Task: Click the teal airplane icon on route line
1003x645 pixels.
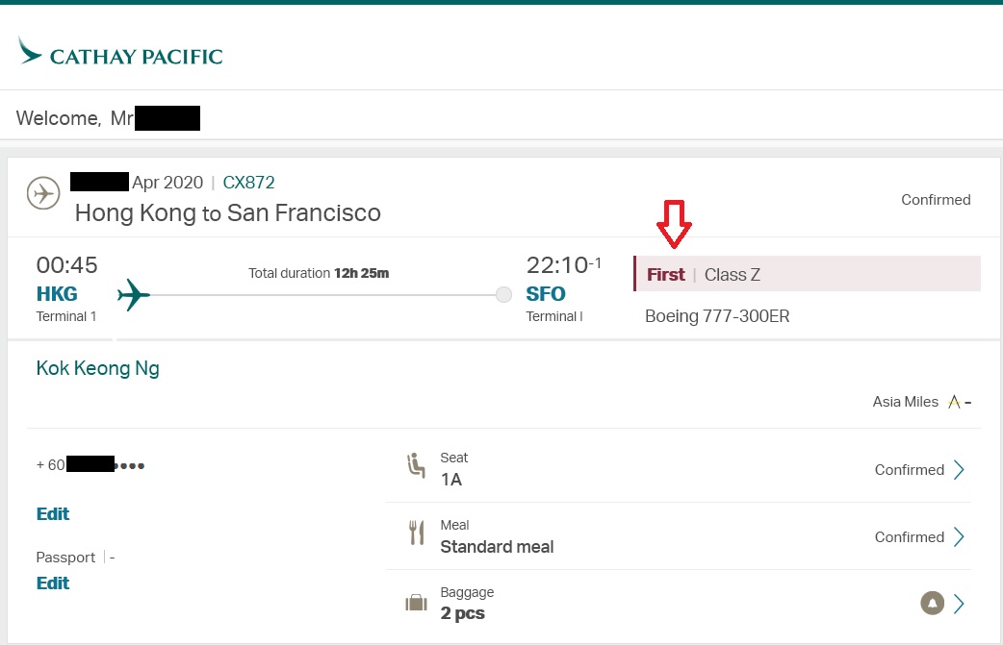Action: (134, 295)
